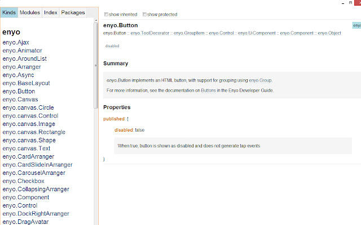This screenshot has height=225, width=361.
Task: Open the enyo.Checkbox kind entry
Action: coord(23,181)
